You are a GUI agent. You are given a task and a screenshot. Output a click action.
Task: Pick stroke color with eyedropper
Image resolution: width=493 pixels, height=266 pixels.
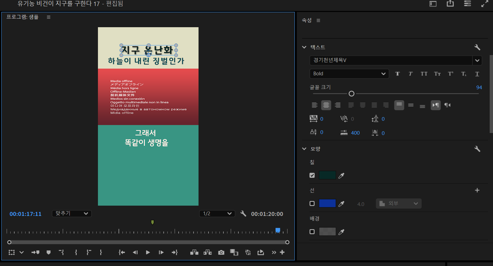tap(341, 204)
